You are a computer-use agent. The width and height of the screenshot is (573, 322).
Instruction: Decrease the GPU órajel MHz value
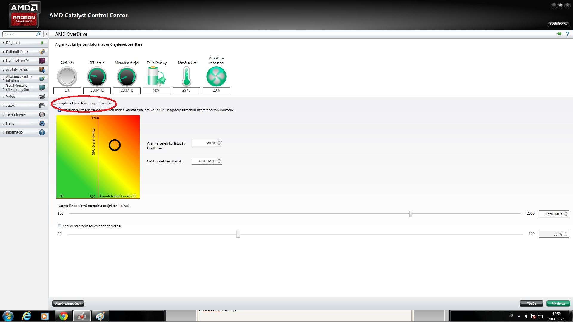219,163
